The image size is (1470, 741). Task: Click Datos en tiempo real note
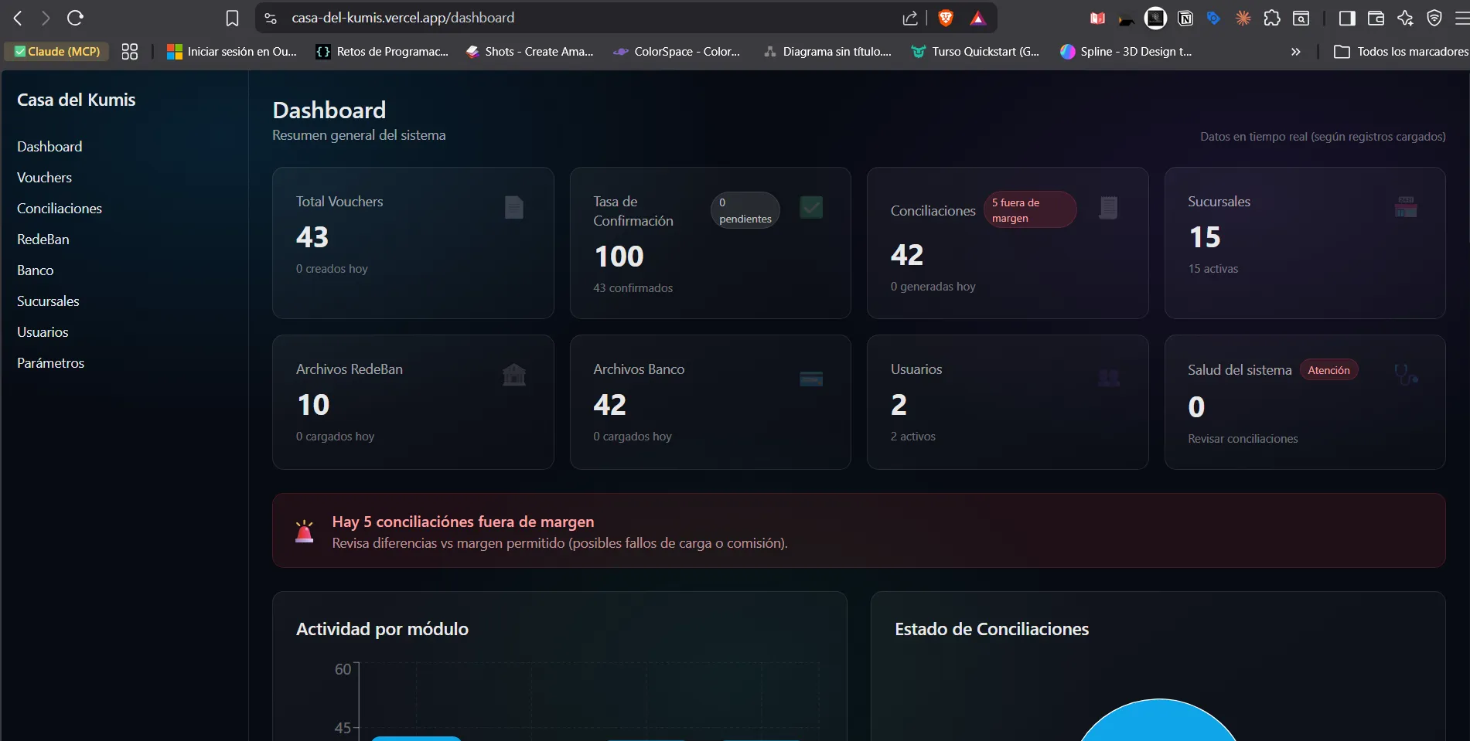pos(1322,136)
